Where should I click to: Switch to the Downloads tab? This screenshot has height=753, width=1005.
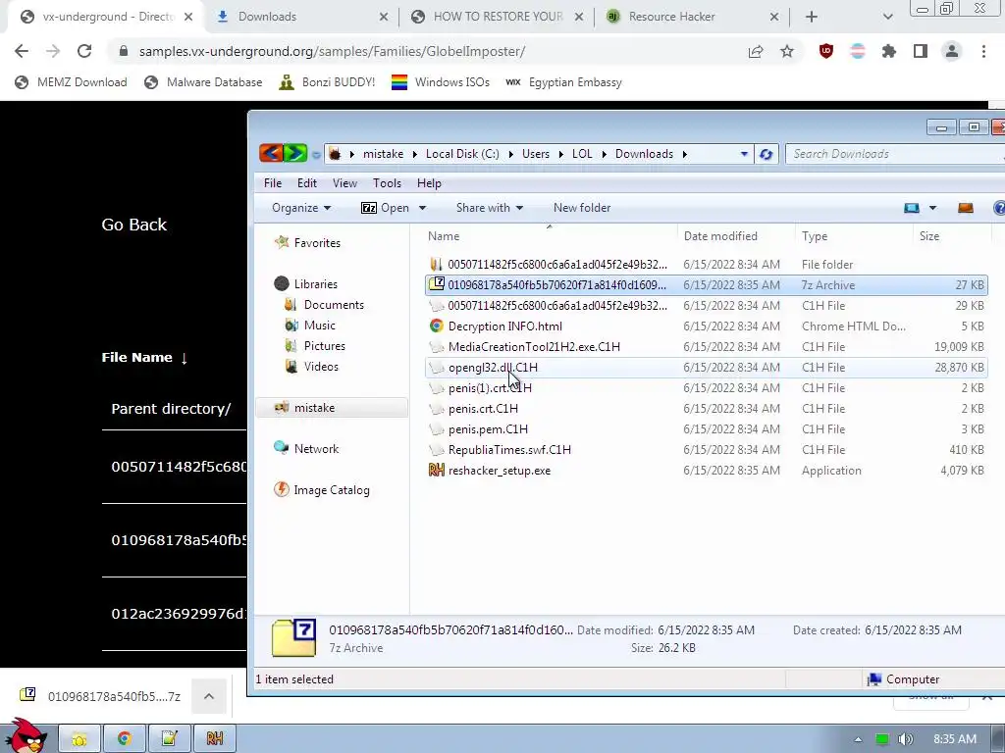301,17
